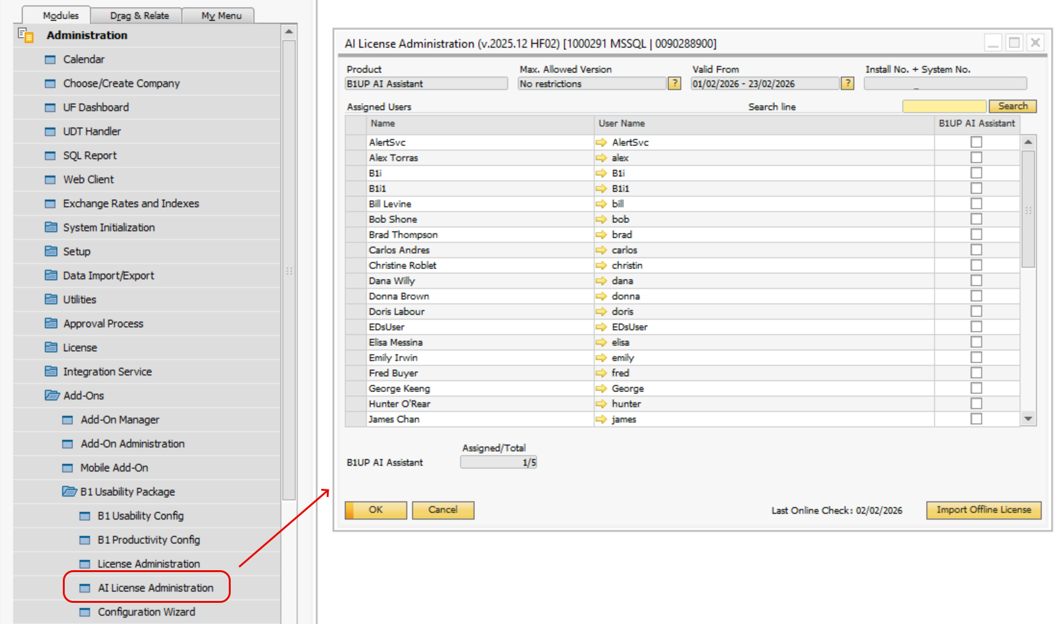Collapse the Add-Ons folder

pos(52,395)
